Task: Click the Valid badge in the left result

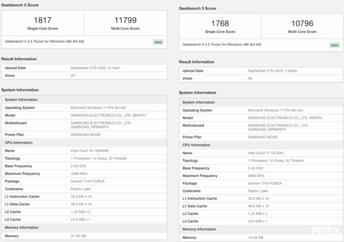Action: (x=158, y=42)
